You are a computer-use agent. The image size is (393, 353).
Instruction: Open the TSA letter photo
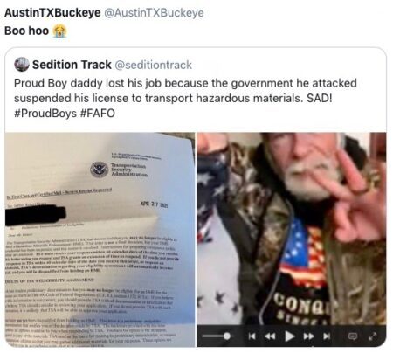click(100, 239)
